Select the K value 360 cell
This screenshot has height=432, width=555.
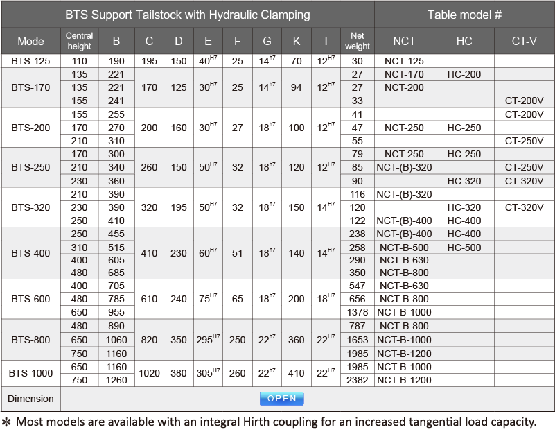(x=297, y=340)
